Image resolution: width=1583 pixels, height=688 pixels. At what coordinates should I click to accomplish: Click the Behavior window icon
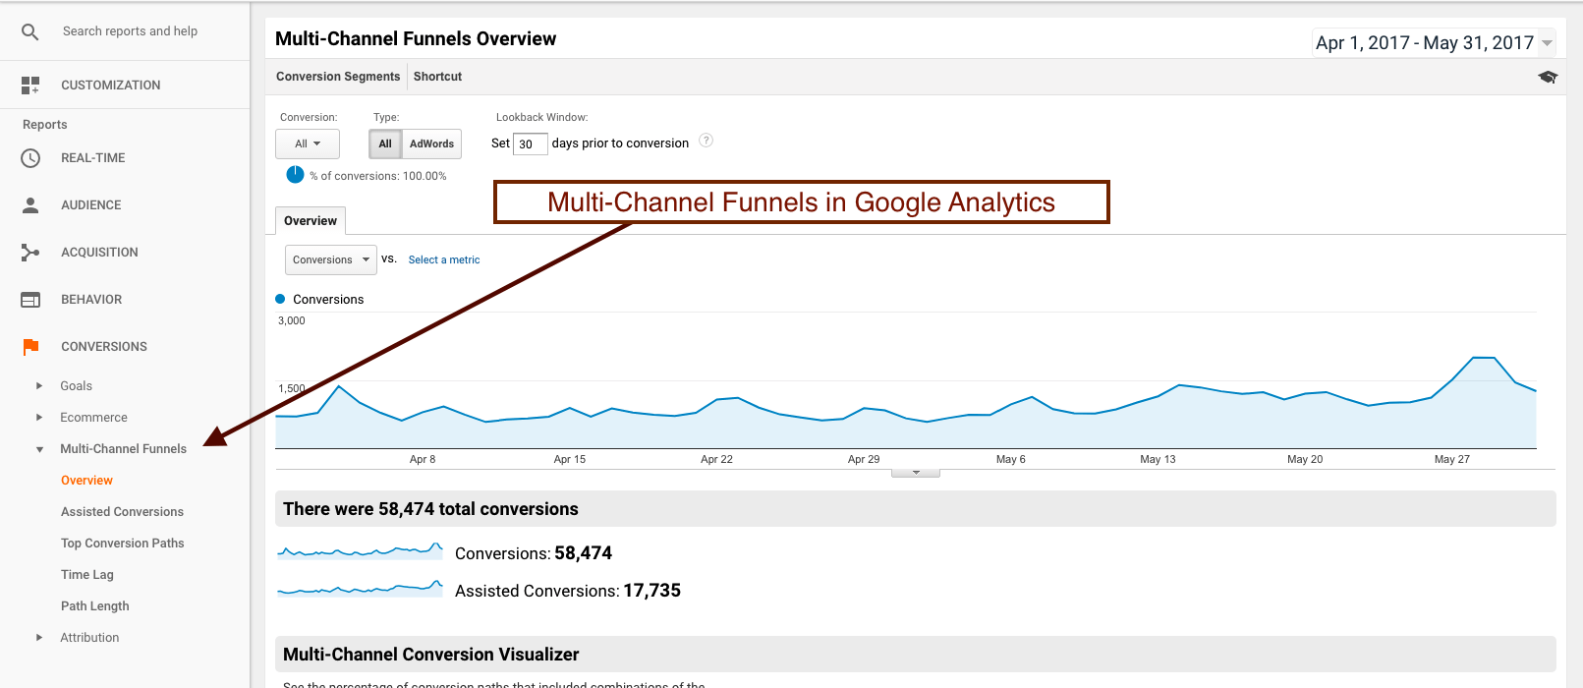tap(30, 300)
